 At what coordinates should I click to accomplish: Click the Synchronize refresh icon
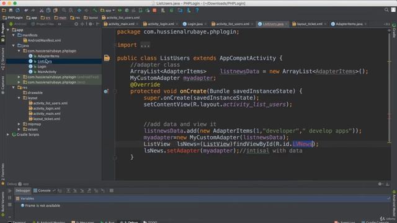coord(17,11)
